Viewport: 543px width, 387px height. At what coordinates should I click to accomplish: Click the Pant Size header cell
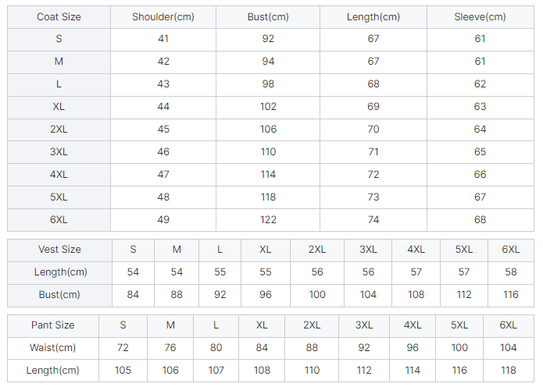53,325
